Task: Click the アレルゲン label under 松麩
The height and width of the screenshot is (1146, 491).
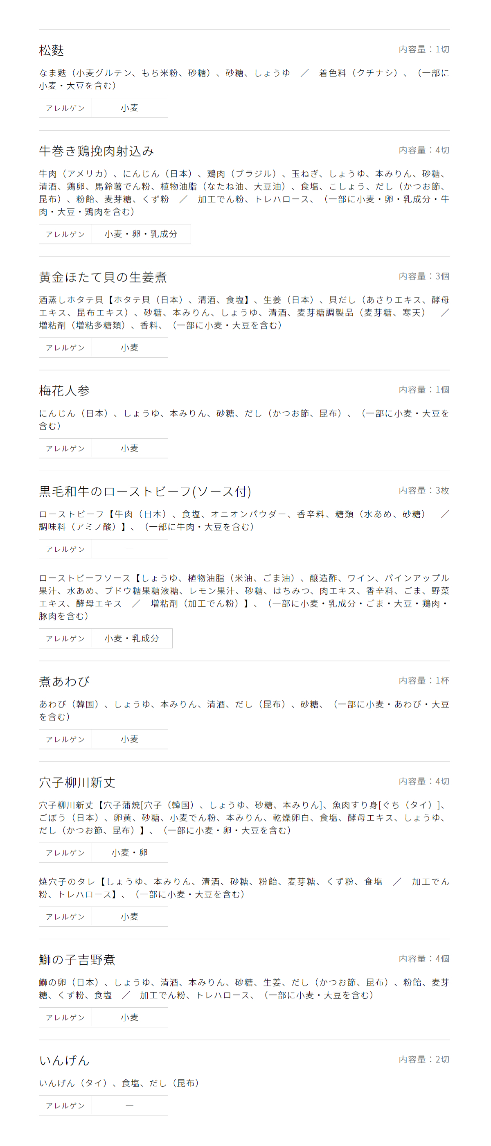Action: [65, 108]
